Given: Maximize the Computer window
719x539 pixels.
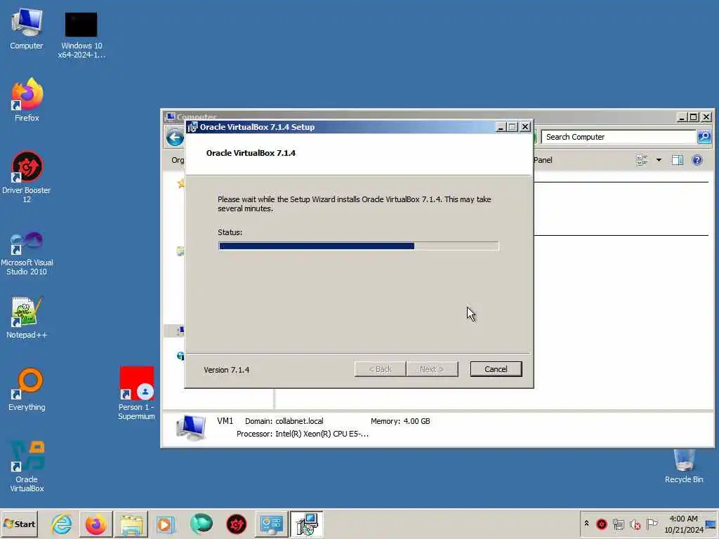Looking at the screenshot, I should tap(694, 117).
